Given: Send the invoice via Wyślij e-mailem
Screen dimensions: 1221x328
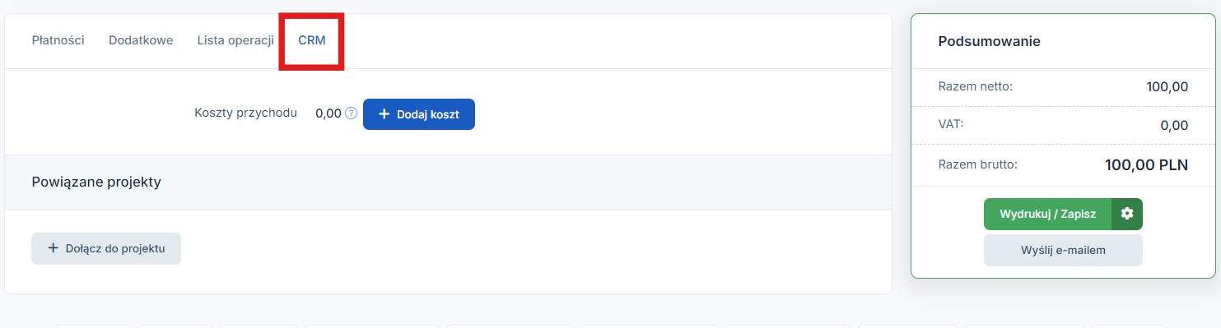Looking at the screenshot, I should pyautogui.click(x=1063, y=251).
